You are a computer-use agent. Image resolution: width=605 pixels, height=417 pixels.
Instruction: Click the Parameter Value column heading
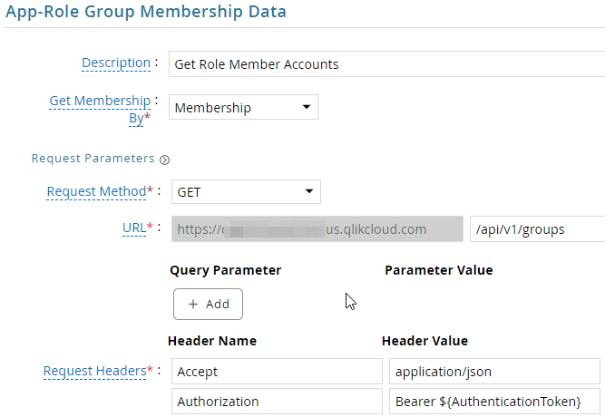439,270
